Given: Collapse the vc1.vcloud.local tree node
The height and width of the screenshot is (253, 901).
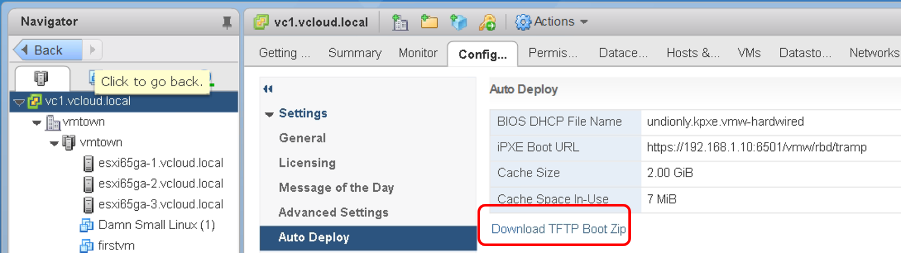Looking at the screenshot, I should [19, 102].
